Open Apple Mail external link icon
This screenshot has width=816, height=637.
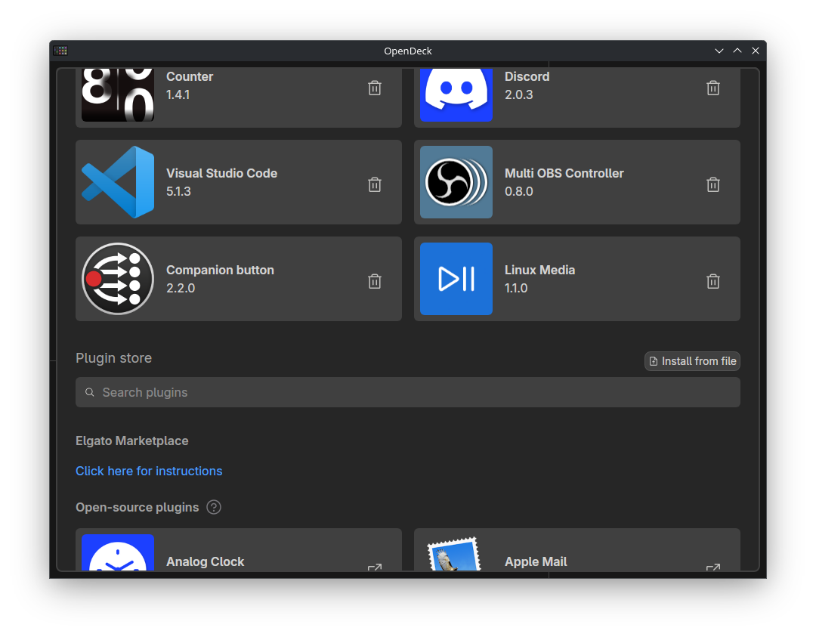713,567
